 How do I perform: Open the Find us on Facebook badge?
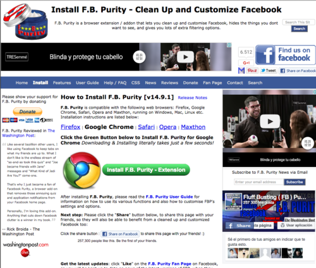click(286, 55)
